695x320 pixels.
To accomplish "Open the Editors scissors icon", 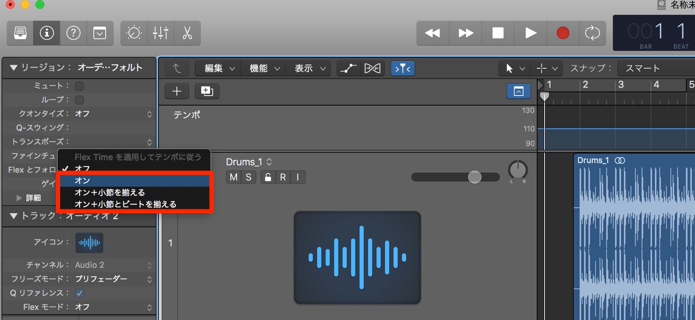I will click(x=187, y=33).
